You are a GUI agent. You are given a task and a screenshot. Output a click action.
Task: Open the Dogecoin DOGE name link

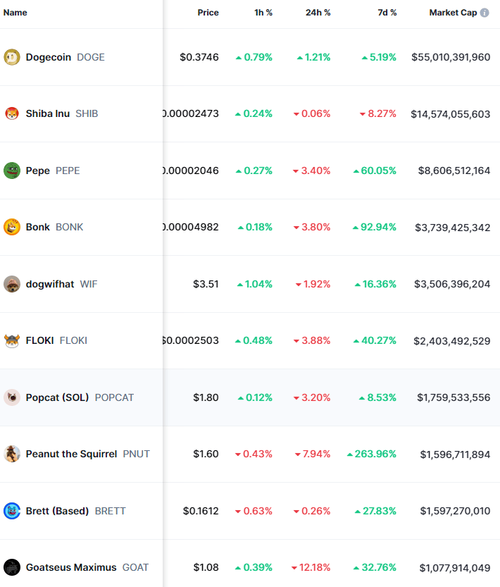tap(65, 57)
